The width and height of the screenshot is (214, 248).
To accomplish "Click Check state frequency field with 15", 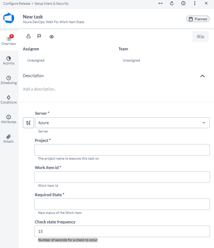I will (x=122, y=231).
